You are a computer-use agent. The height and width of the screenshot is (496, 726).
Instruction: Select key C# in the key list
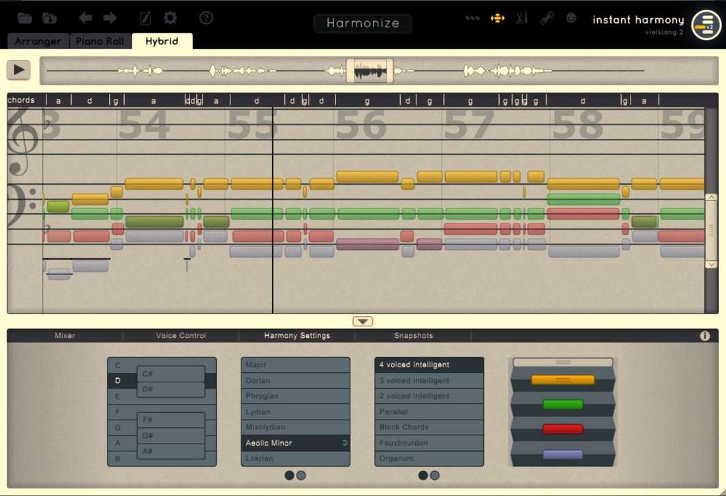[x=171, y=374]
